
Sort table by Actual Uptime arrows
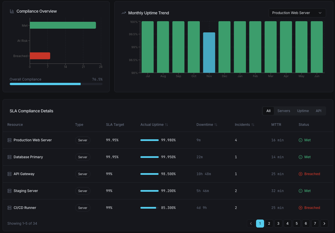coord(166,125)
